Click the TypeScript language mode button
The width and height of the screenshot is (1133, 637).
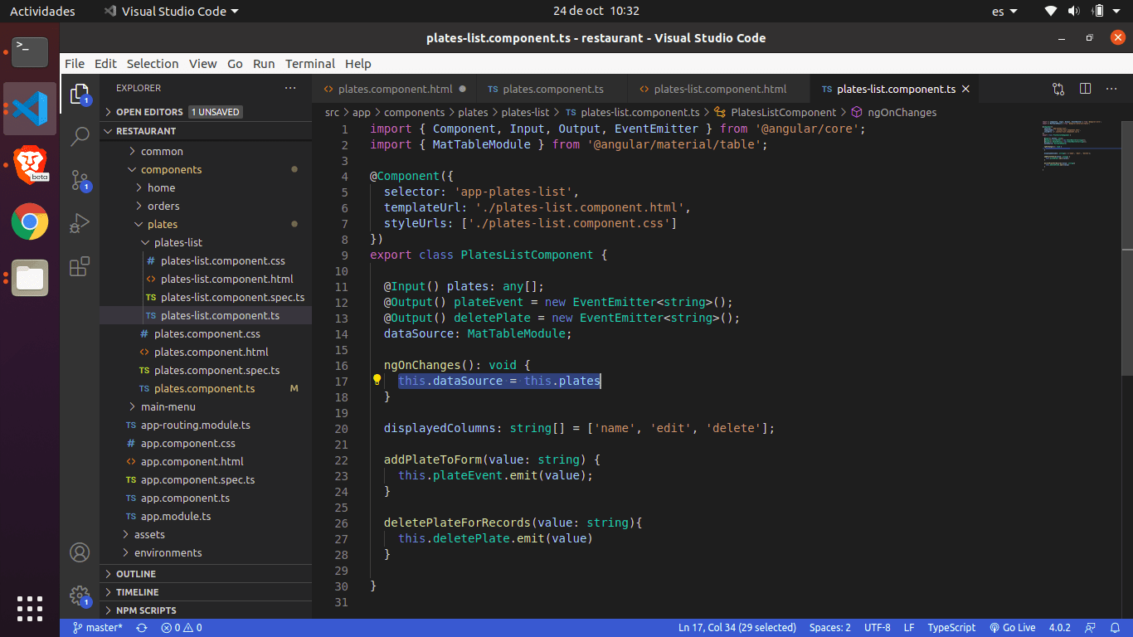pos(951,628)
